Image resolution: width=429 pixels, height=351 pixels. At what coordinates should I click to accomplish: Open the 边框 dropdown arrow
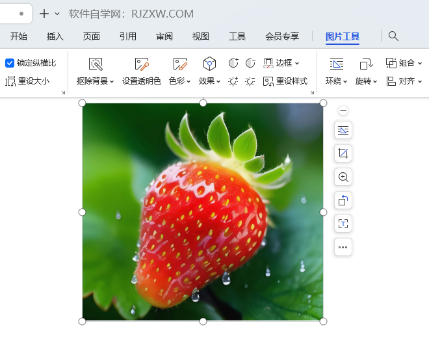click(x=297, y=64)
